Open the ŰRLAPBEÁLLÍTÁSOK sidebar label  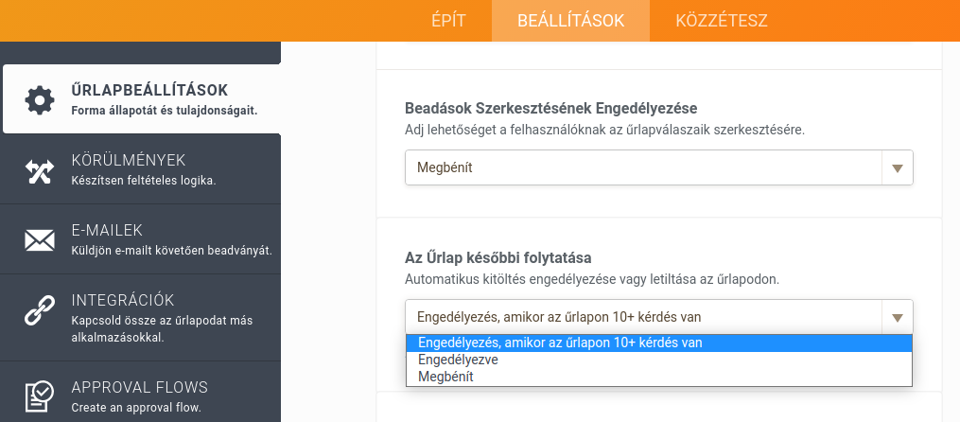coord(149,91)
